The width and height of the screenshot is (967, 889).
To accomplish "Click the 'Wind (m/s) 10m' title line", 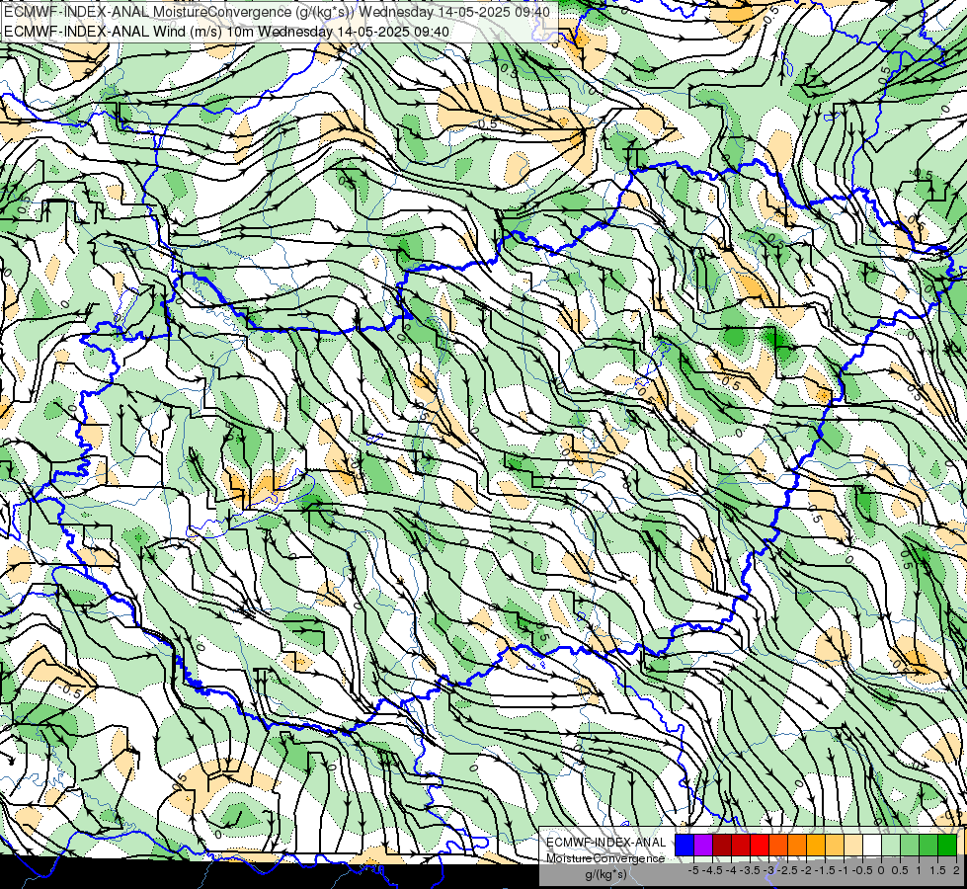I will coord(226,32).
